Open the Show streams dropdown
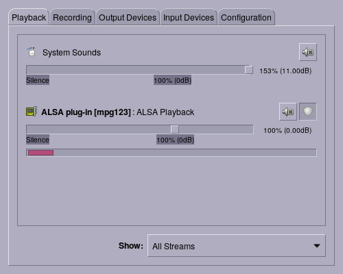343x274 pixels. pyautogui.click(x=237, y=246)
